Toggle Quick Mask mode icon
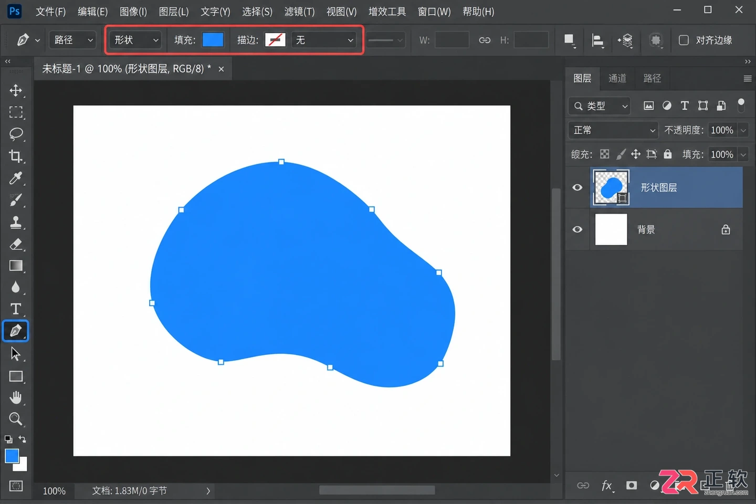Viewport: 756px width, 504px height. click(16, 486)
